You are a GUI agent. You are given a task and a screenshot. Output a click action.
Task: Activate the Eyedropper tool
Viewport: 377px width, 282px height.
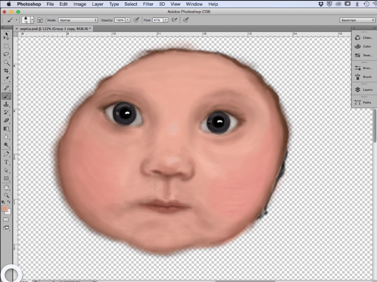(6, 79)
